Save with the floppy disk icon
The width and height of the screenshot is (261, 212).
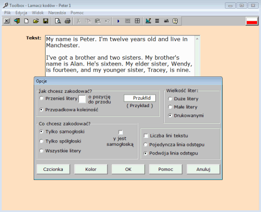46,21
